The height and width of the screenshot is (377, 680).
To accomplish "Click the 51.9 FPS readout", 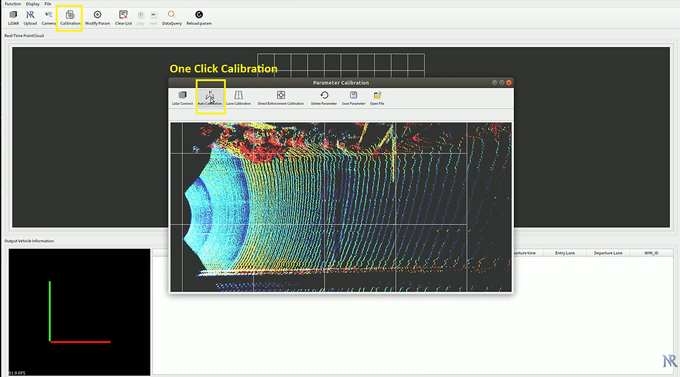I will (x=17, y=373).
